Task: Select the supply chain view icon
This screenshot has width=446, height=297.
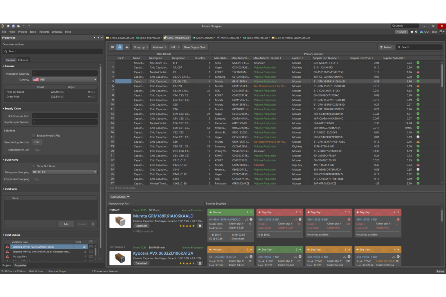Action: coord(120,47)
